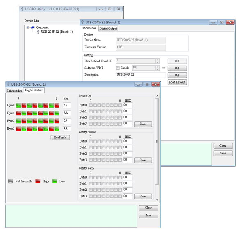Click the Load Default button
The height and width of the screenshot is (233, 242).
177,82
